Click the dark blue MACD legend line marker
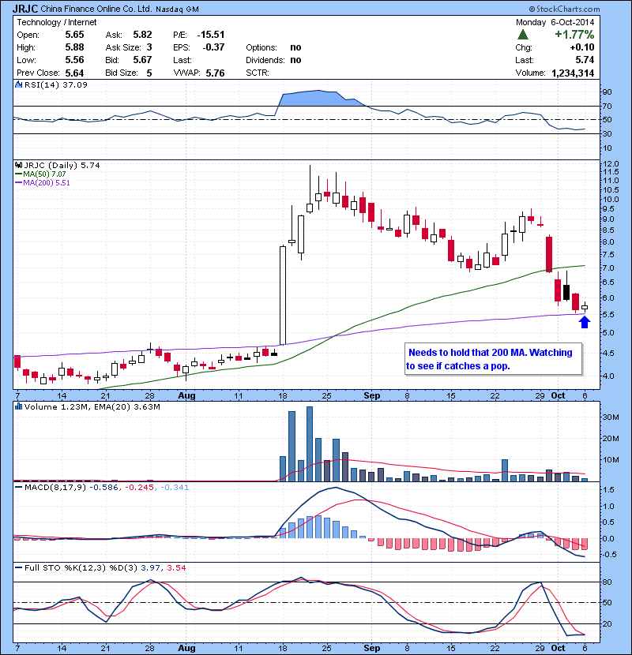 click(x=19, y=487)
